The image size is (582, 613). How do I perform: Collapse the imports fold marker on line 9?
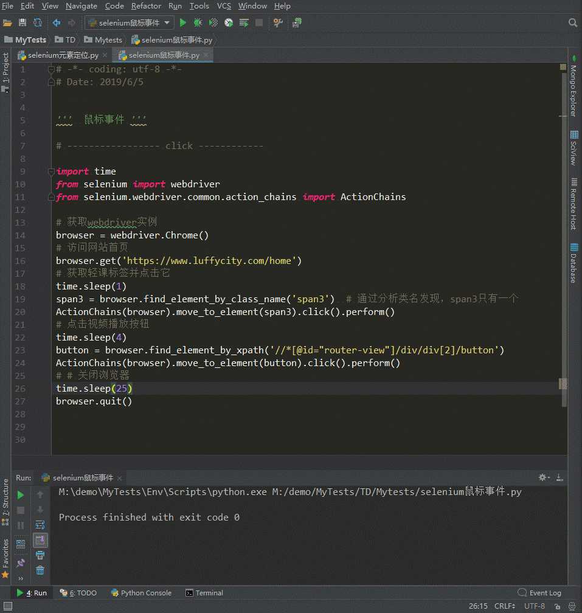[x=51, y=171]
